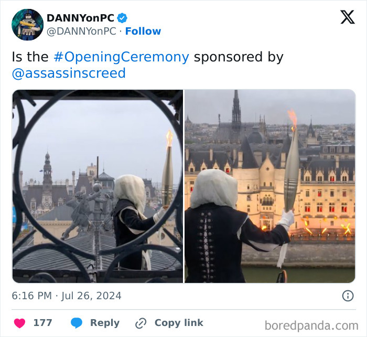Click the boredpanda.com watermark
Image resolution: width=367 pixels, height=337 pixels.
point(311,325)
